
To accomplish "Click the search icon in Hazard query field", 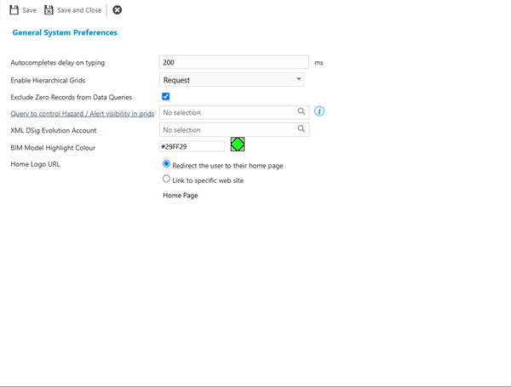I will coord(301,111).
